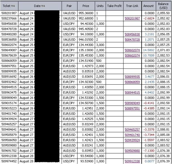Image resolution: width=172 pixels, height=164 pixels.
Task: Select ticket number 508649087
Action: pyautogui.click(x=9, y=50)
